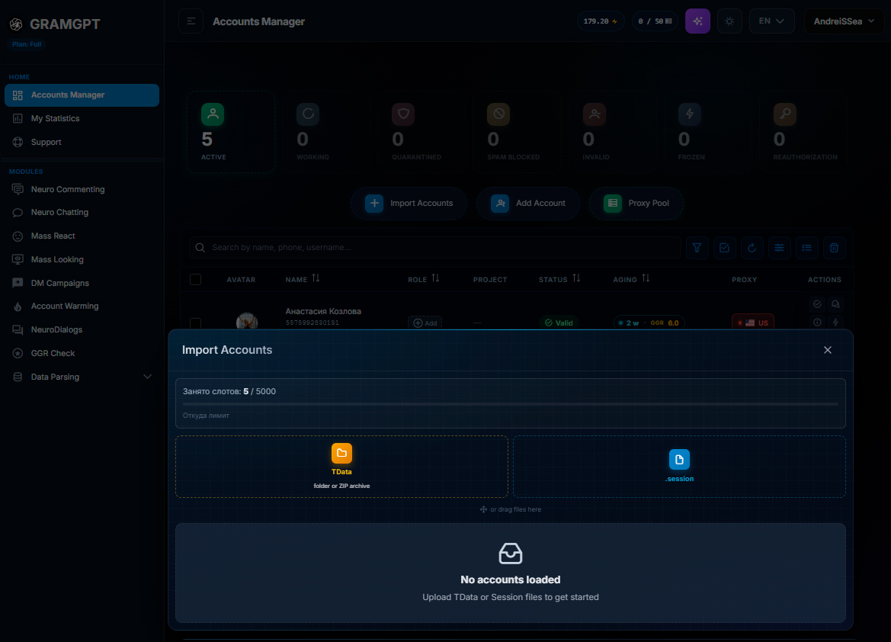891x642 pixels.
Task: Click the 0 / 50 counter badge
Action: (655, 21)
